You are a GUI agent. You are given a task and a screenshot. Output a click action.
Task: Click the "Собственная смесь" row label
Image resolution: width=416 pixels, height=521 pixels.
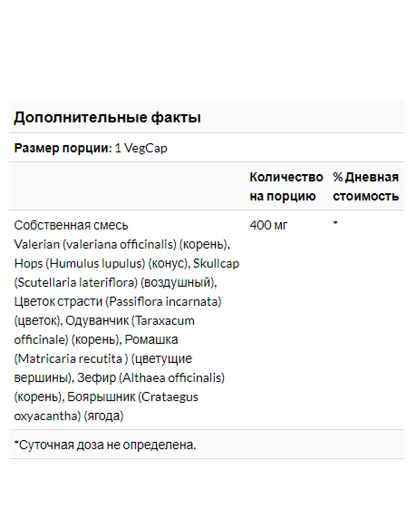[71, 225]
